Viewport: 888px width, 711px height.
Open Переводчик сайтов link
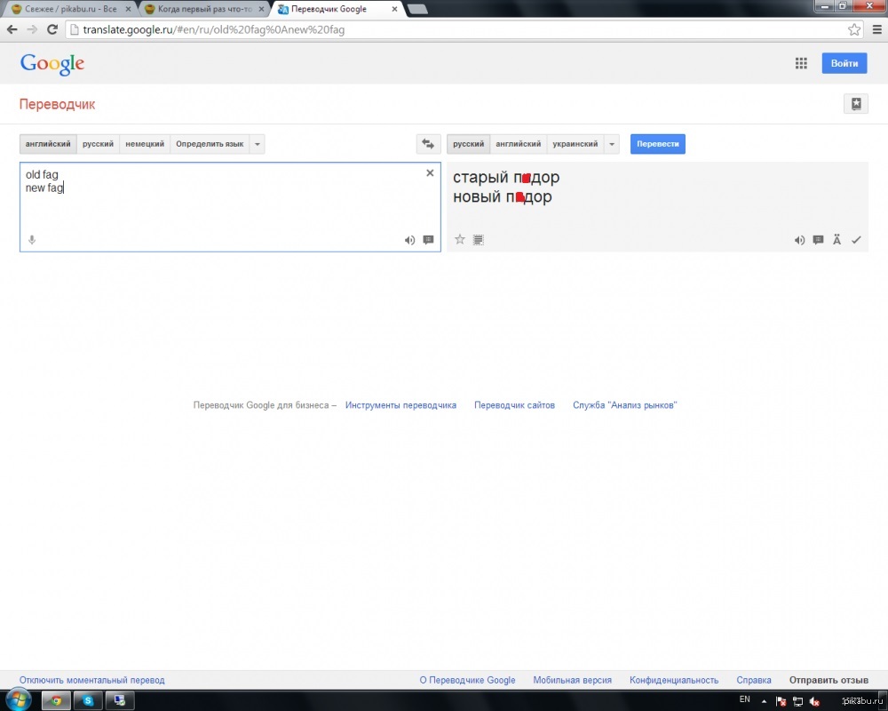(514, 405)
